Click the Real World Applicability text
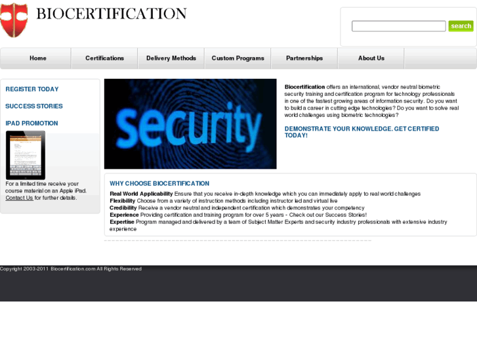Screen dimensions: 477x358 [141, 194]
